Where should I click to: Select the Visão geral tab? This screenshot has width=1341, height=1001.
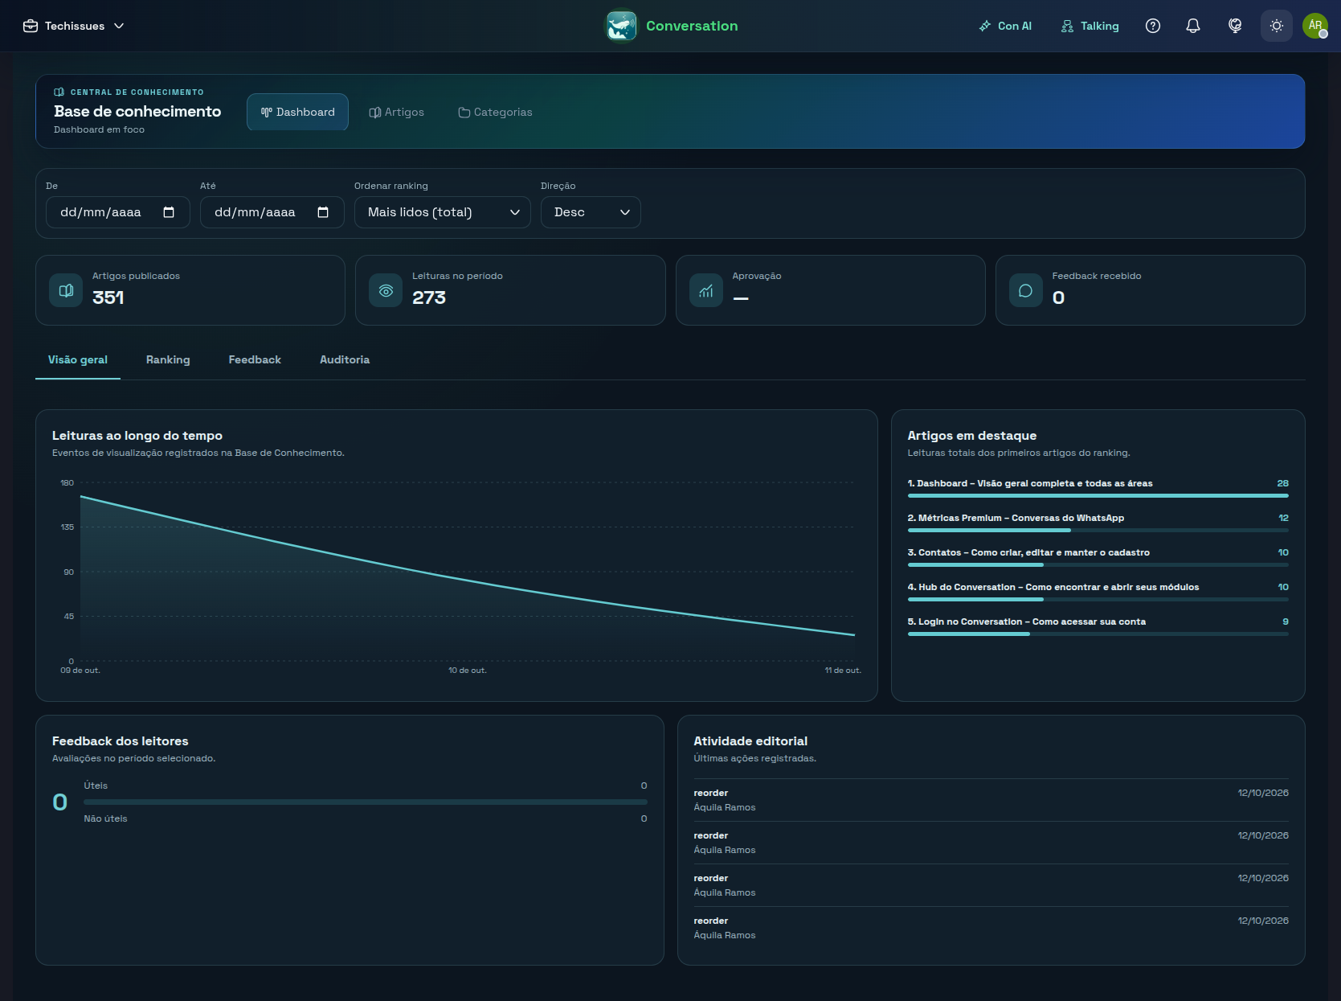78,360
